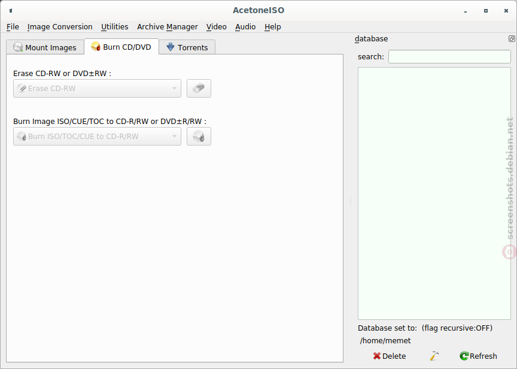This screenshot has height=369, width=517.
Task: Open the Image Conversion menu
Action: pyautogui.click(x=60, y=27)
